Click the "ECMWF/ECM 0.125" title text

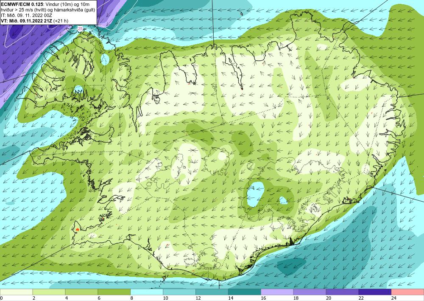tap(22, 4)
